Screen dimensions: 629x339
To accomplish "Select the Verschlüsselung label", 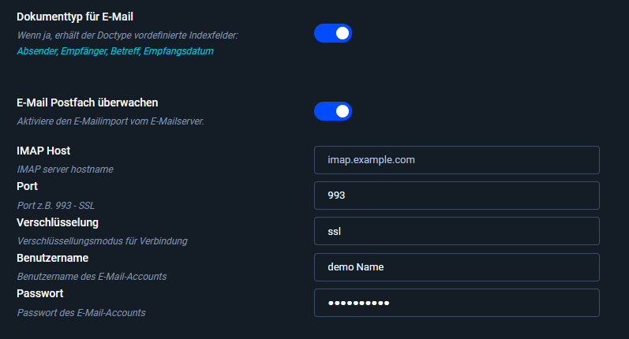I will (x=58, y=222).
